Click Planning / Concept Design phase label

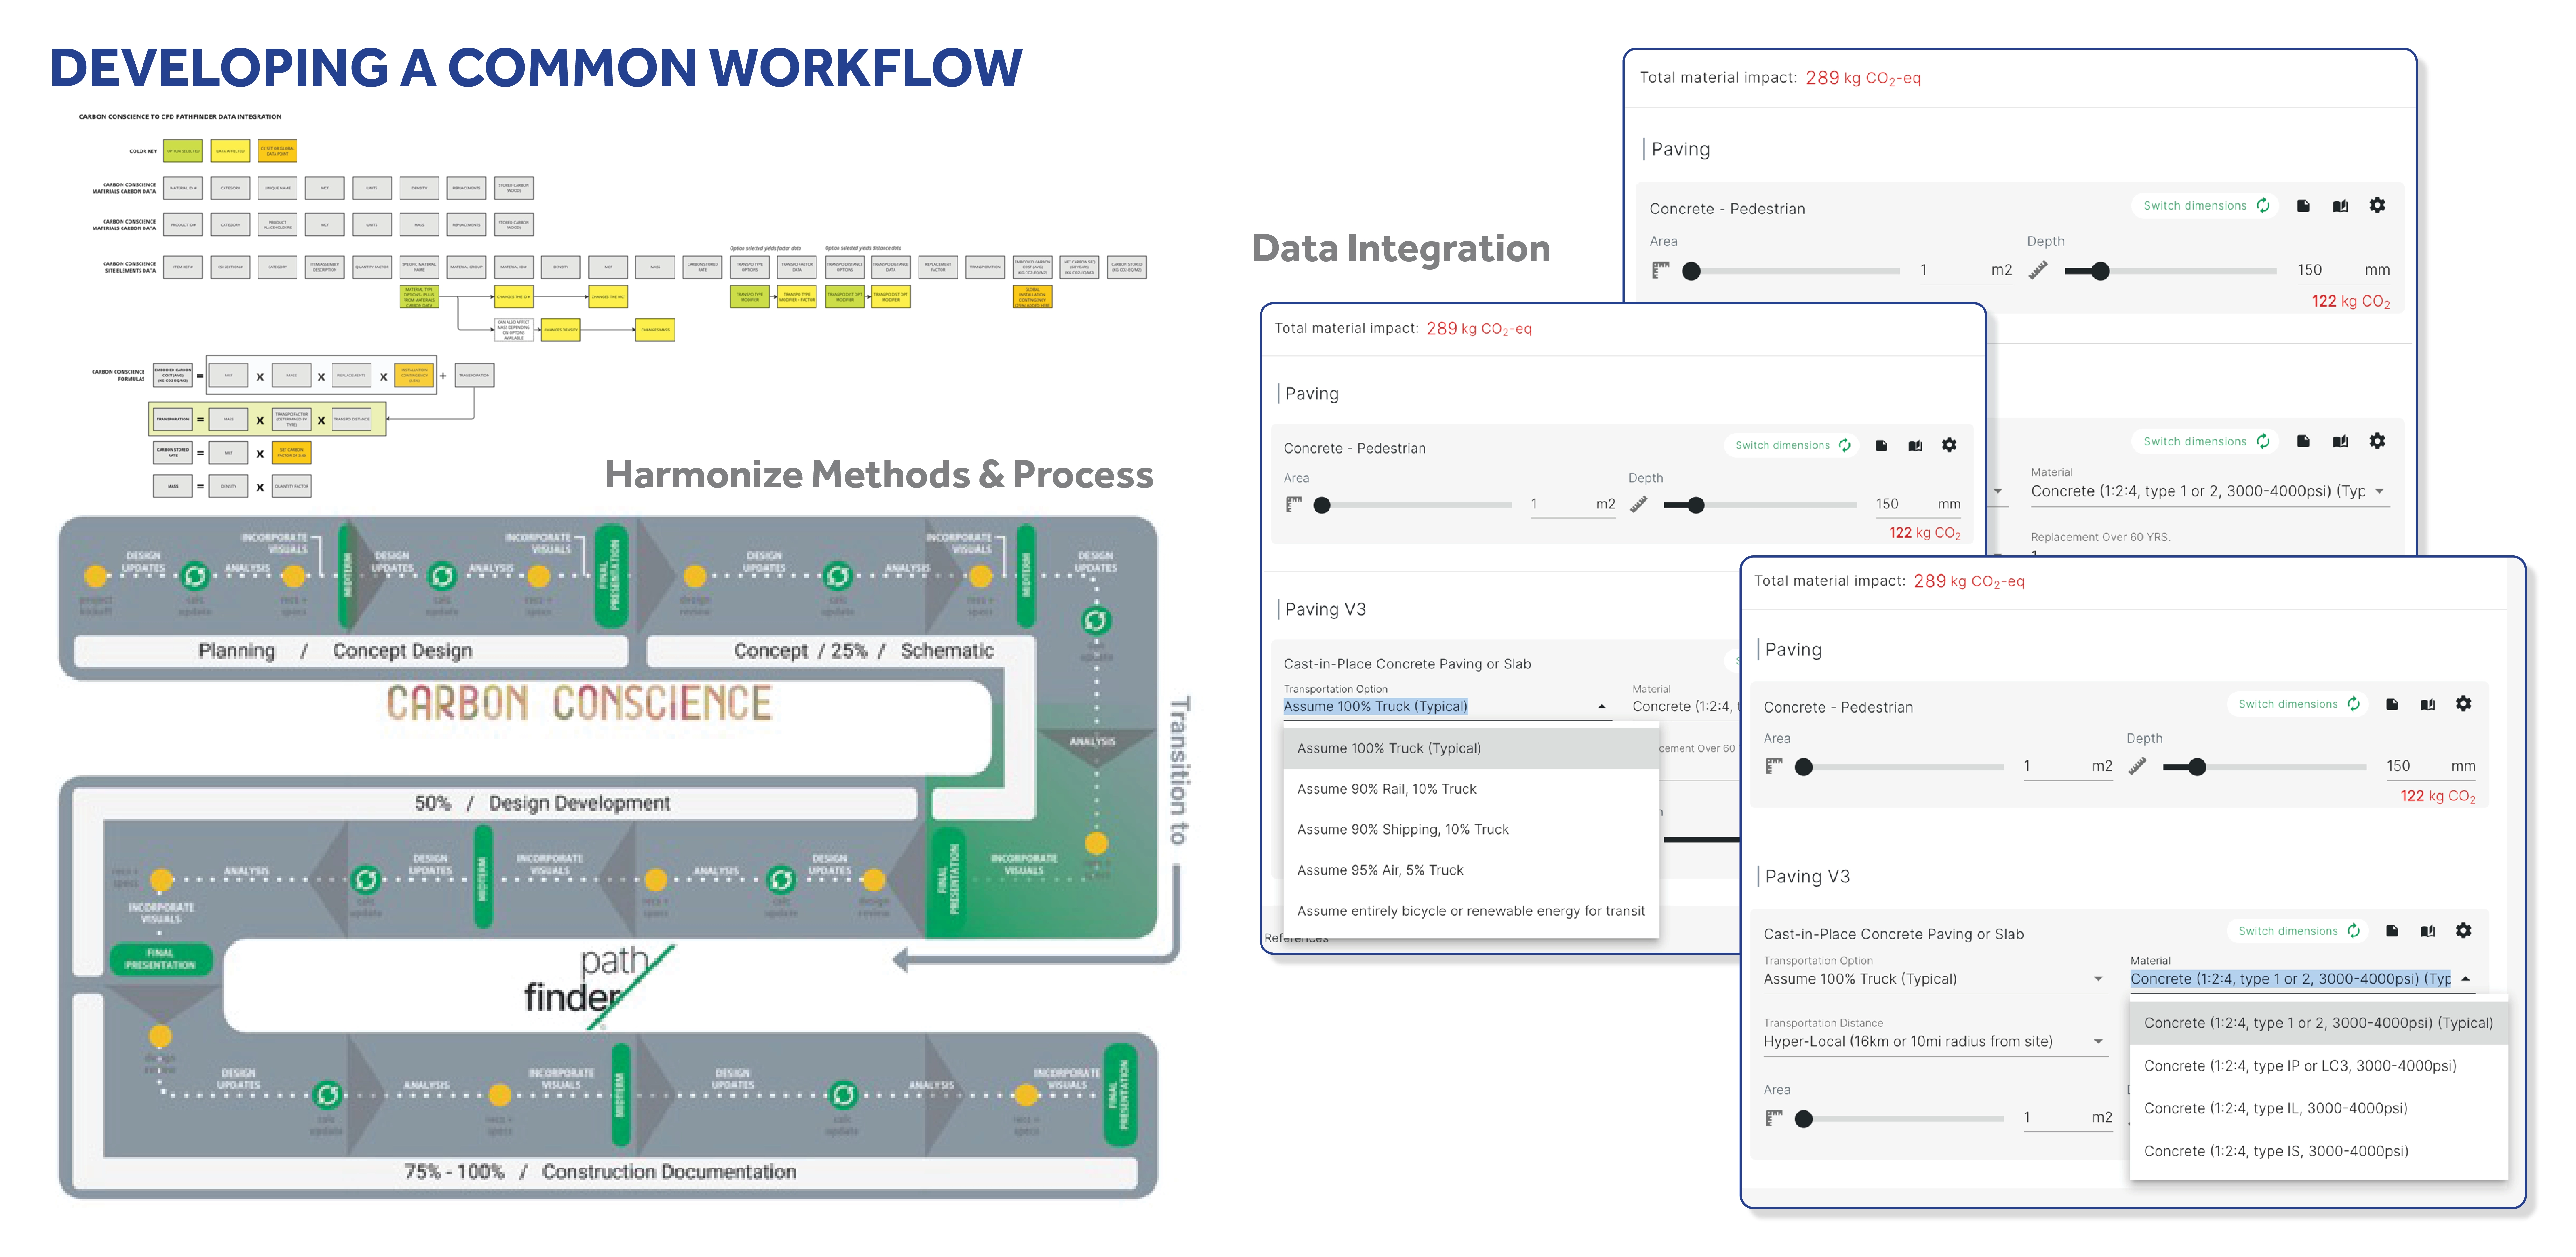[335, 651]
